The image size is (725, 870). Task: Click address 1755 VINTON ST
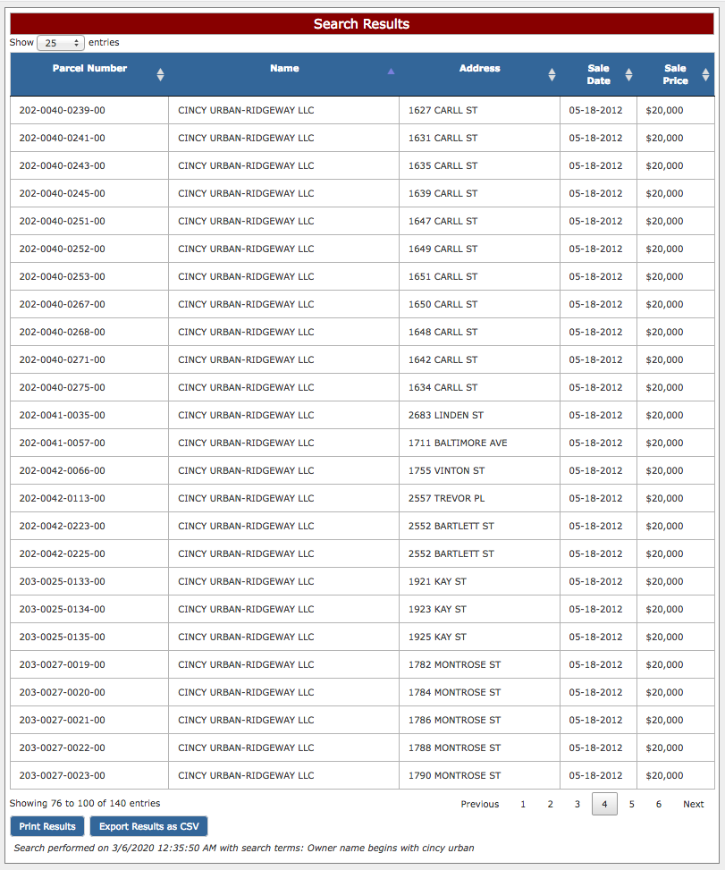pos(447,471)
